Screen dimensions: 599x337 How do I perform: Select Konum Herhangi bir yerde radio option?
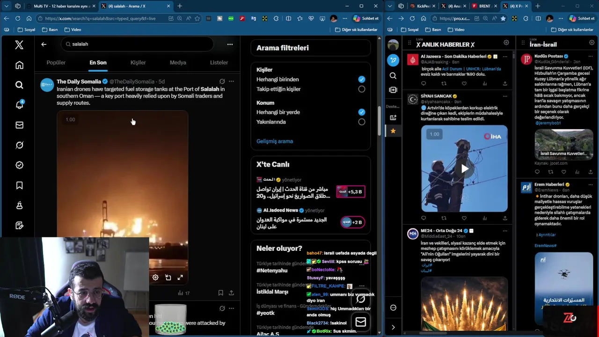pyautogui.click(x=362, y=112)
